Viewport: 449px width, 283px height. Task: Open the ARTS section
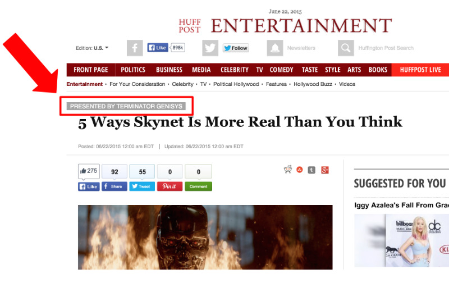click(x=354, y=70)
